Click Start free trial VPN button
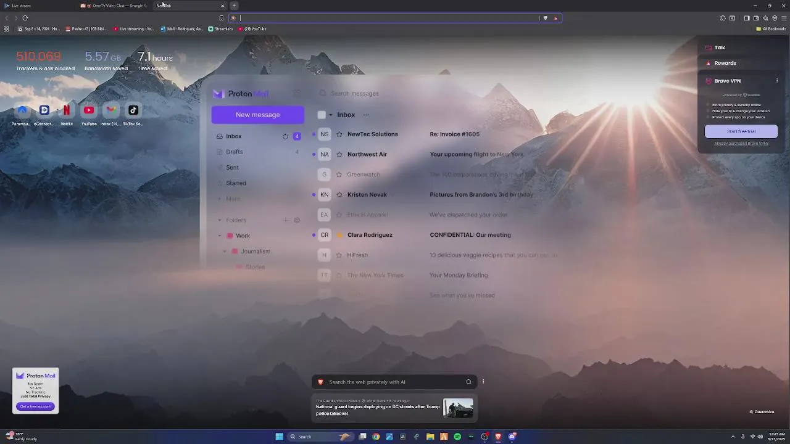790x444 pixels. [x=741, y=131]
